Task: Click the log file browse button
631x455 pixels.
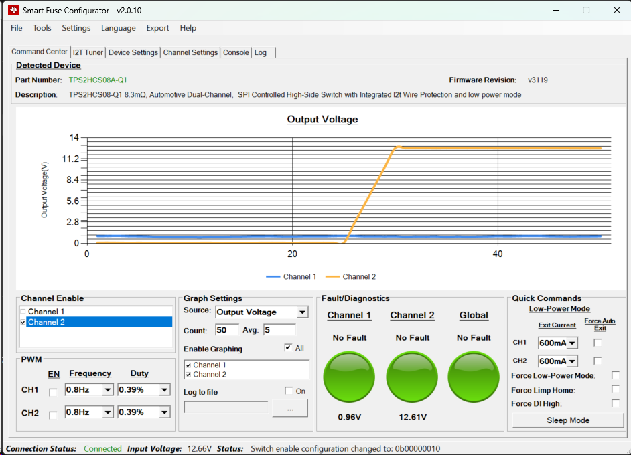Action: tap(289, 408)
